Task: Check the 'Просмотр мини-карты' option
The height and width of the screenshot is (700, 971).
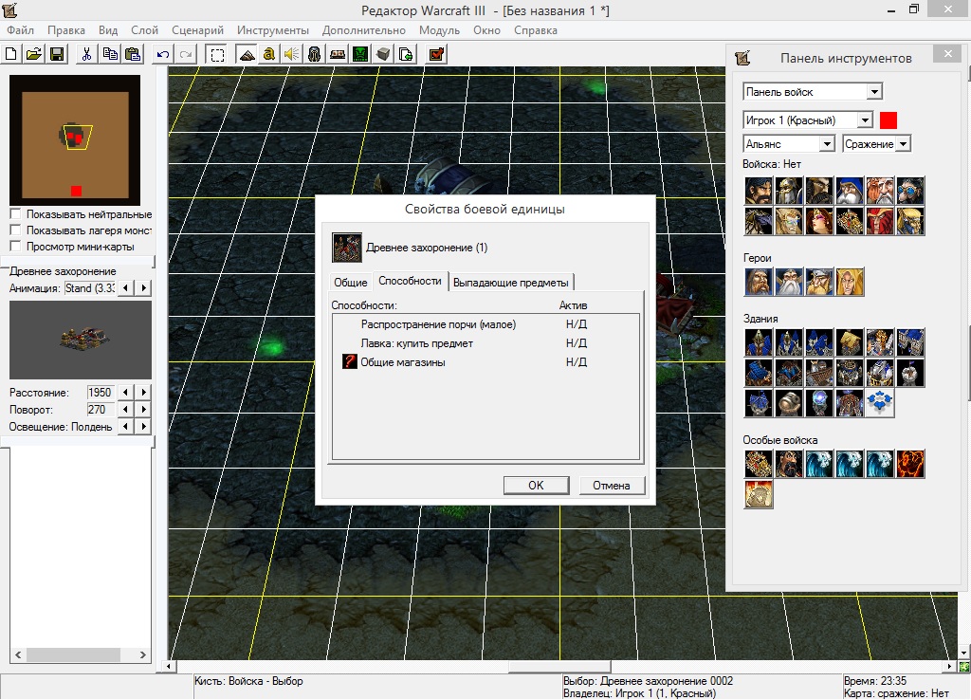Action: [15, 247]
